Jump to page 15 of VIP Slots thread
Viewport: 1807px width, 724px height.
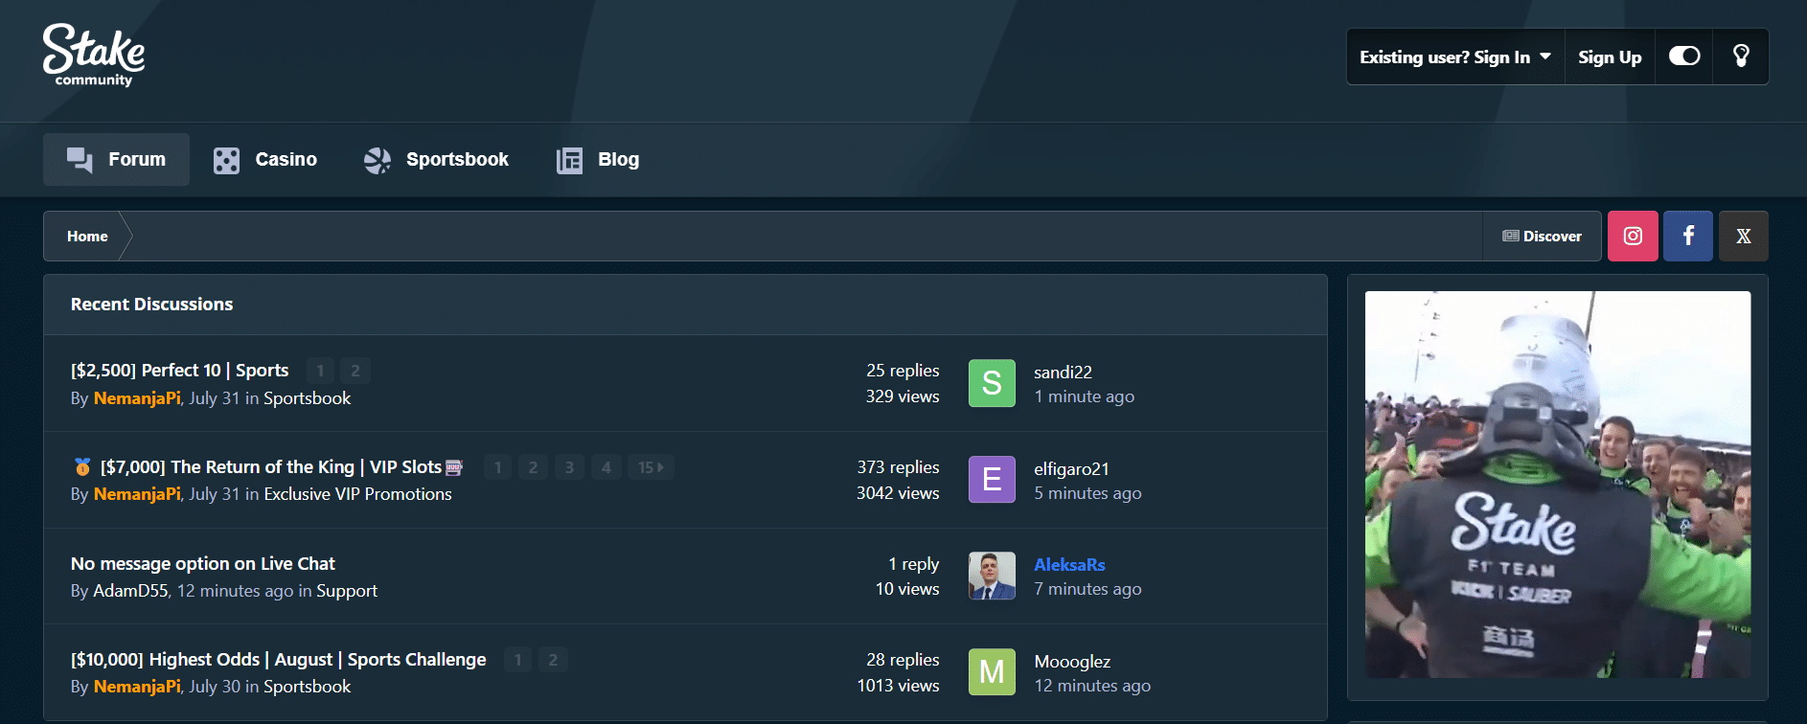coord(651,467)
